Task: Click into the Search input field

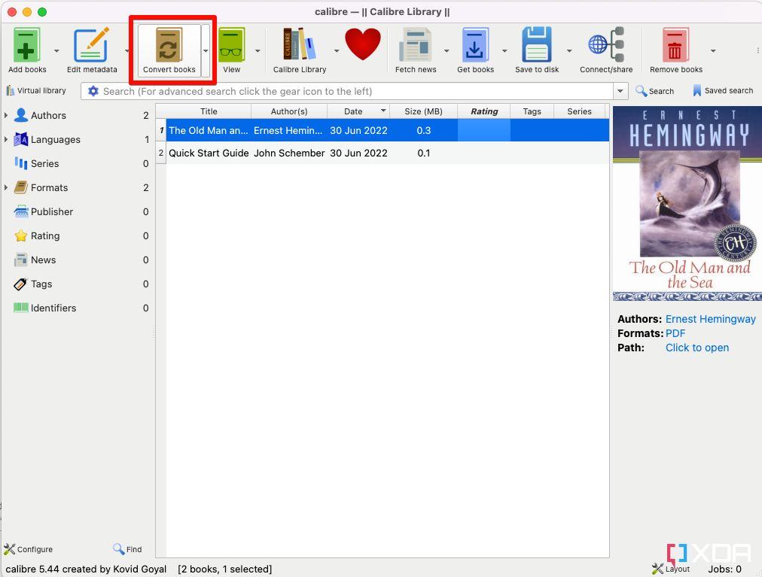Action: tap(356, 91)
